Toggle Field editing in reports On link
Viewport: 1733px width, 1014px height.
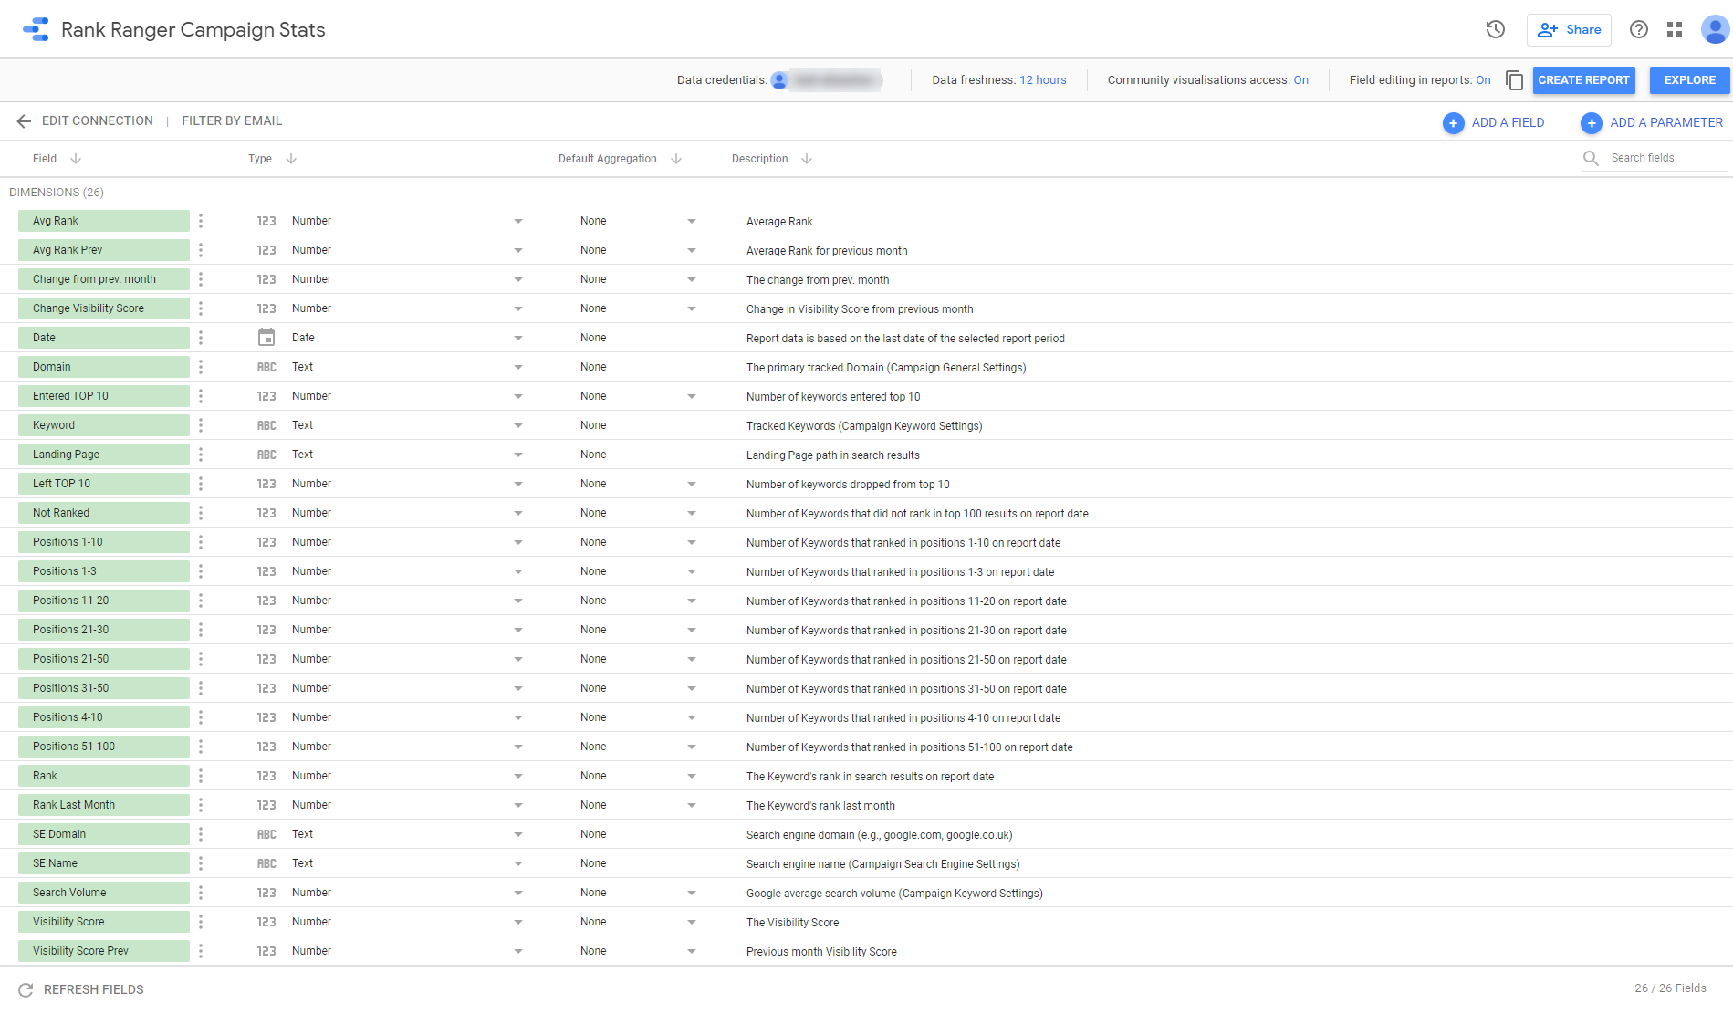pos(1483,80)
